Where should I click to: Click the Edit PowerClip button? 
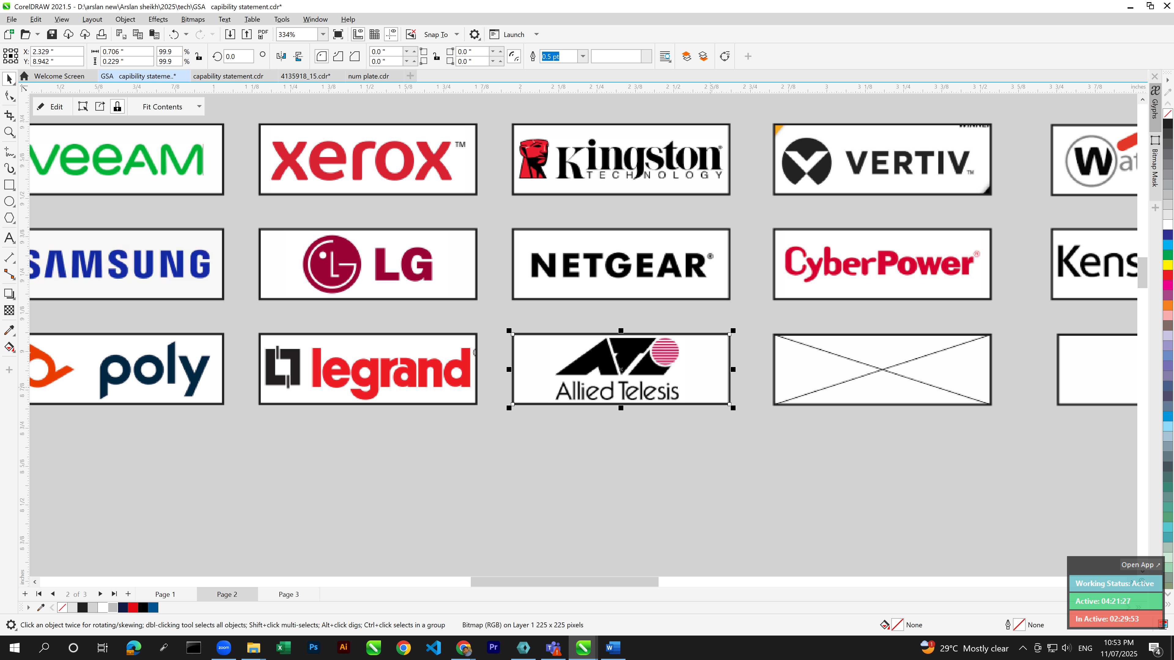coord(51,107)
